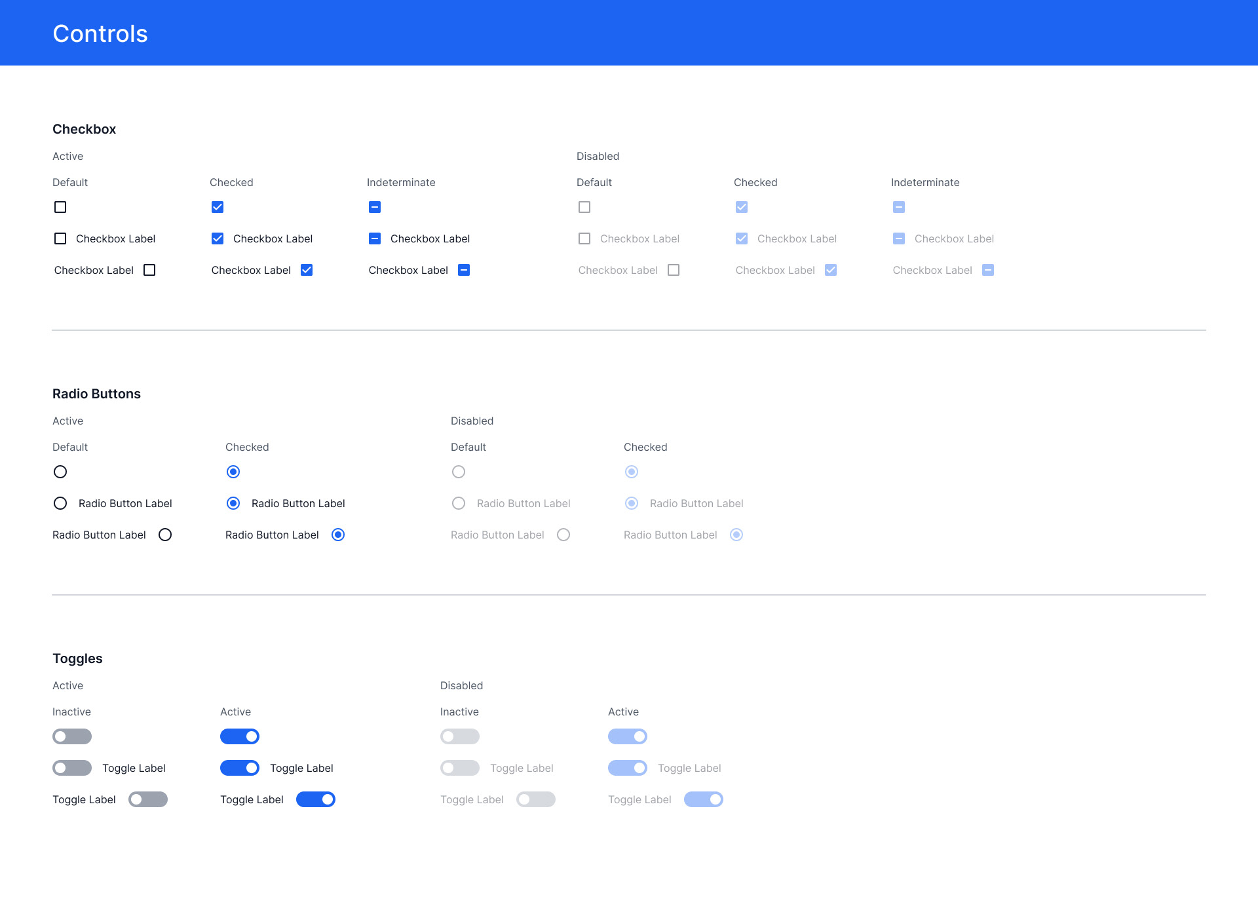Enable the inactive toggle left of Toggle Label
The width and height of the screenshot is (1258, 912).
pos(72,768)
